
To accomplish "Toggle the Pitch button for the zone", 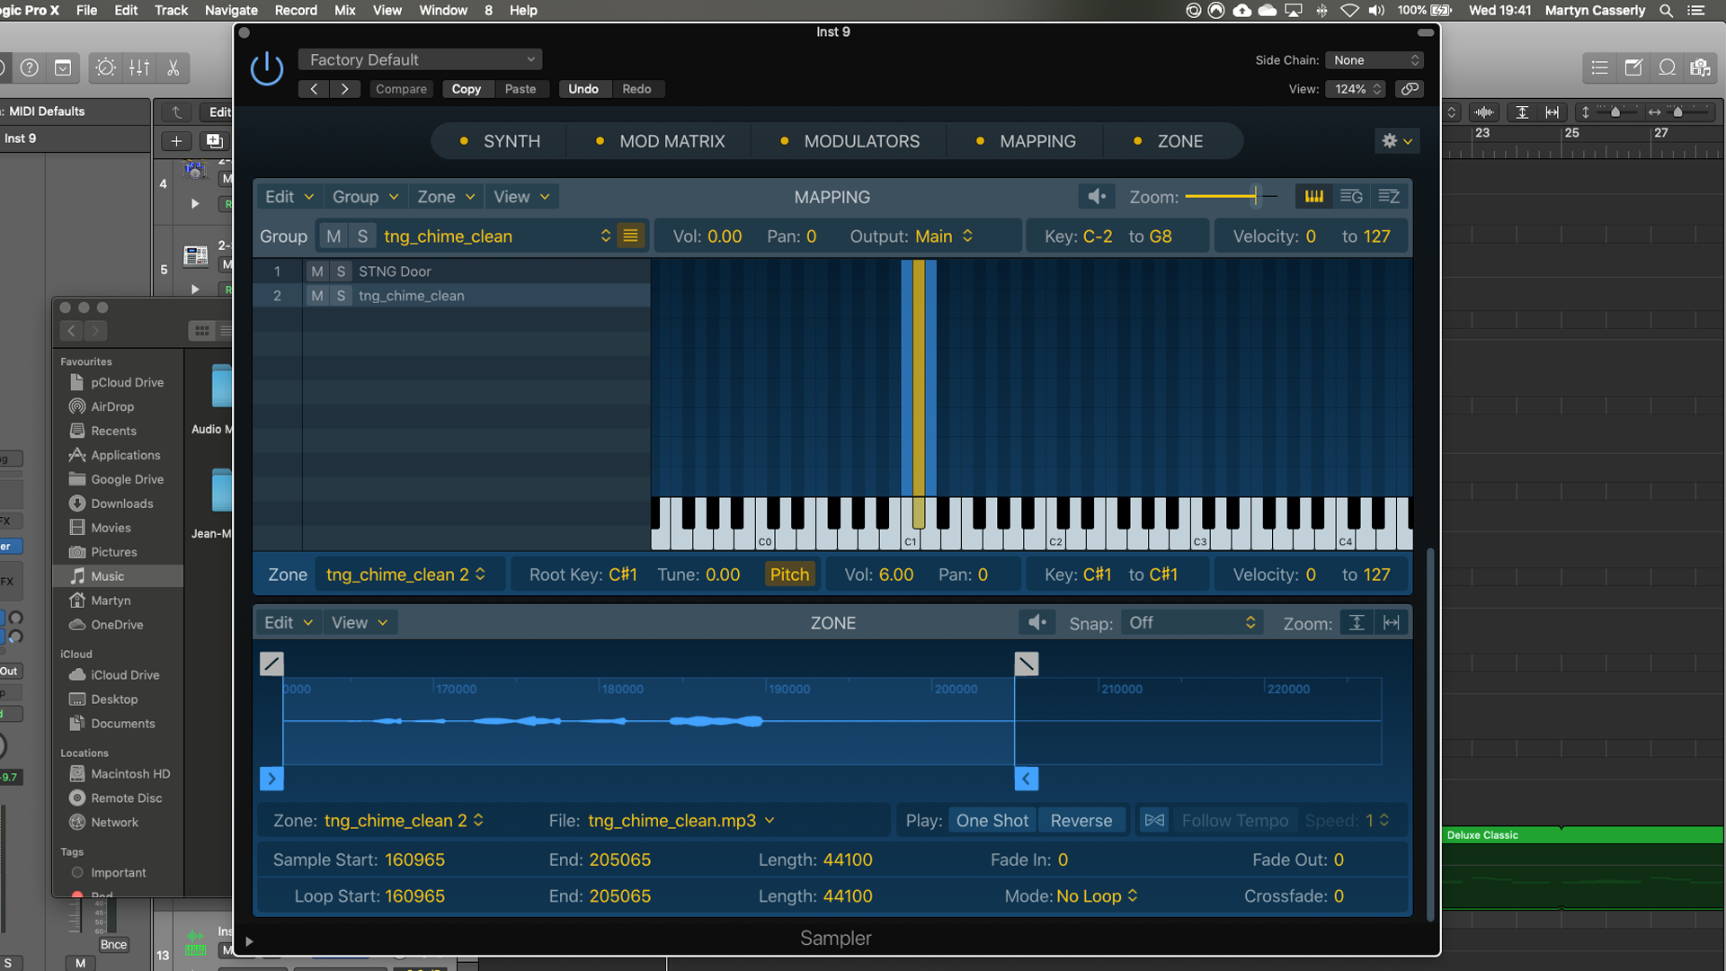I will coord(789,575).
